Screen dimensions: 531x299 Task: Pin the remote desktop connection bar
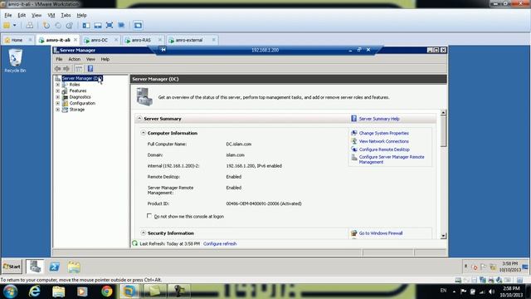click(163, 50)
